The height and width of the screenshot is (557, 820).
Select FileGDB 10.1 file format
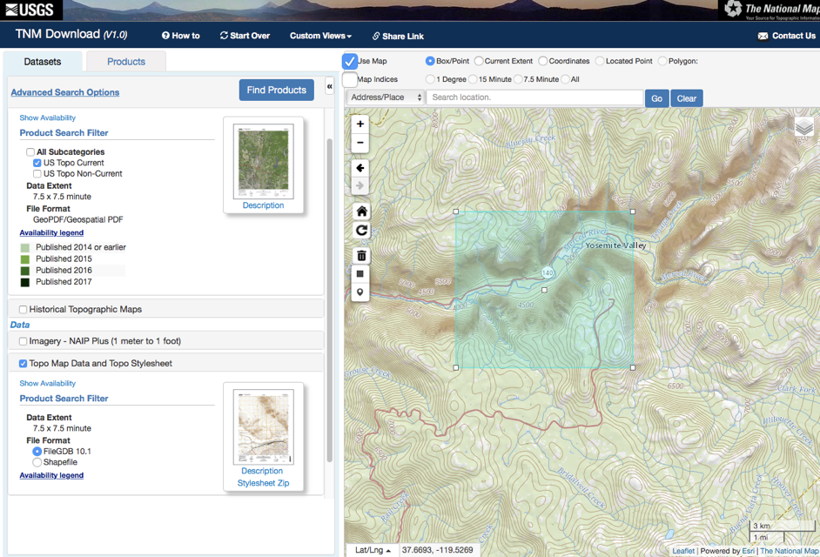(x=37, y=452)
